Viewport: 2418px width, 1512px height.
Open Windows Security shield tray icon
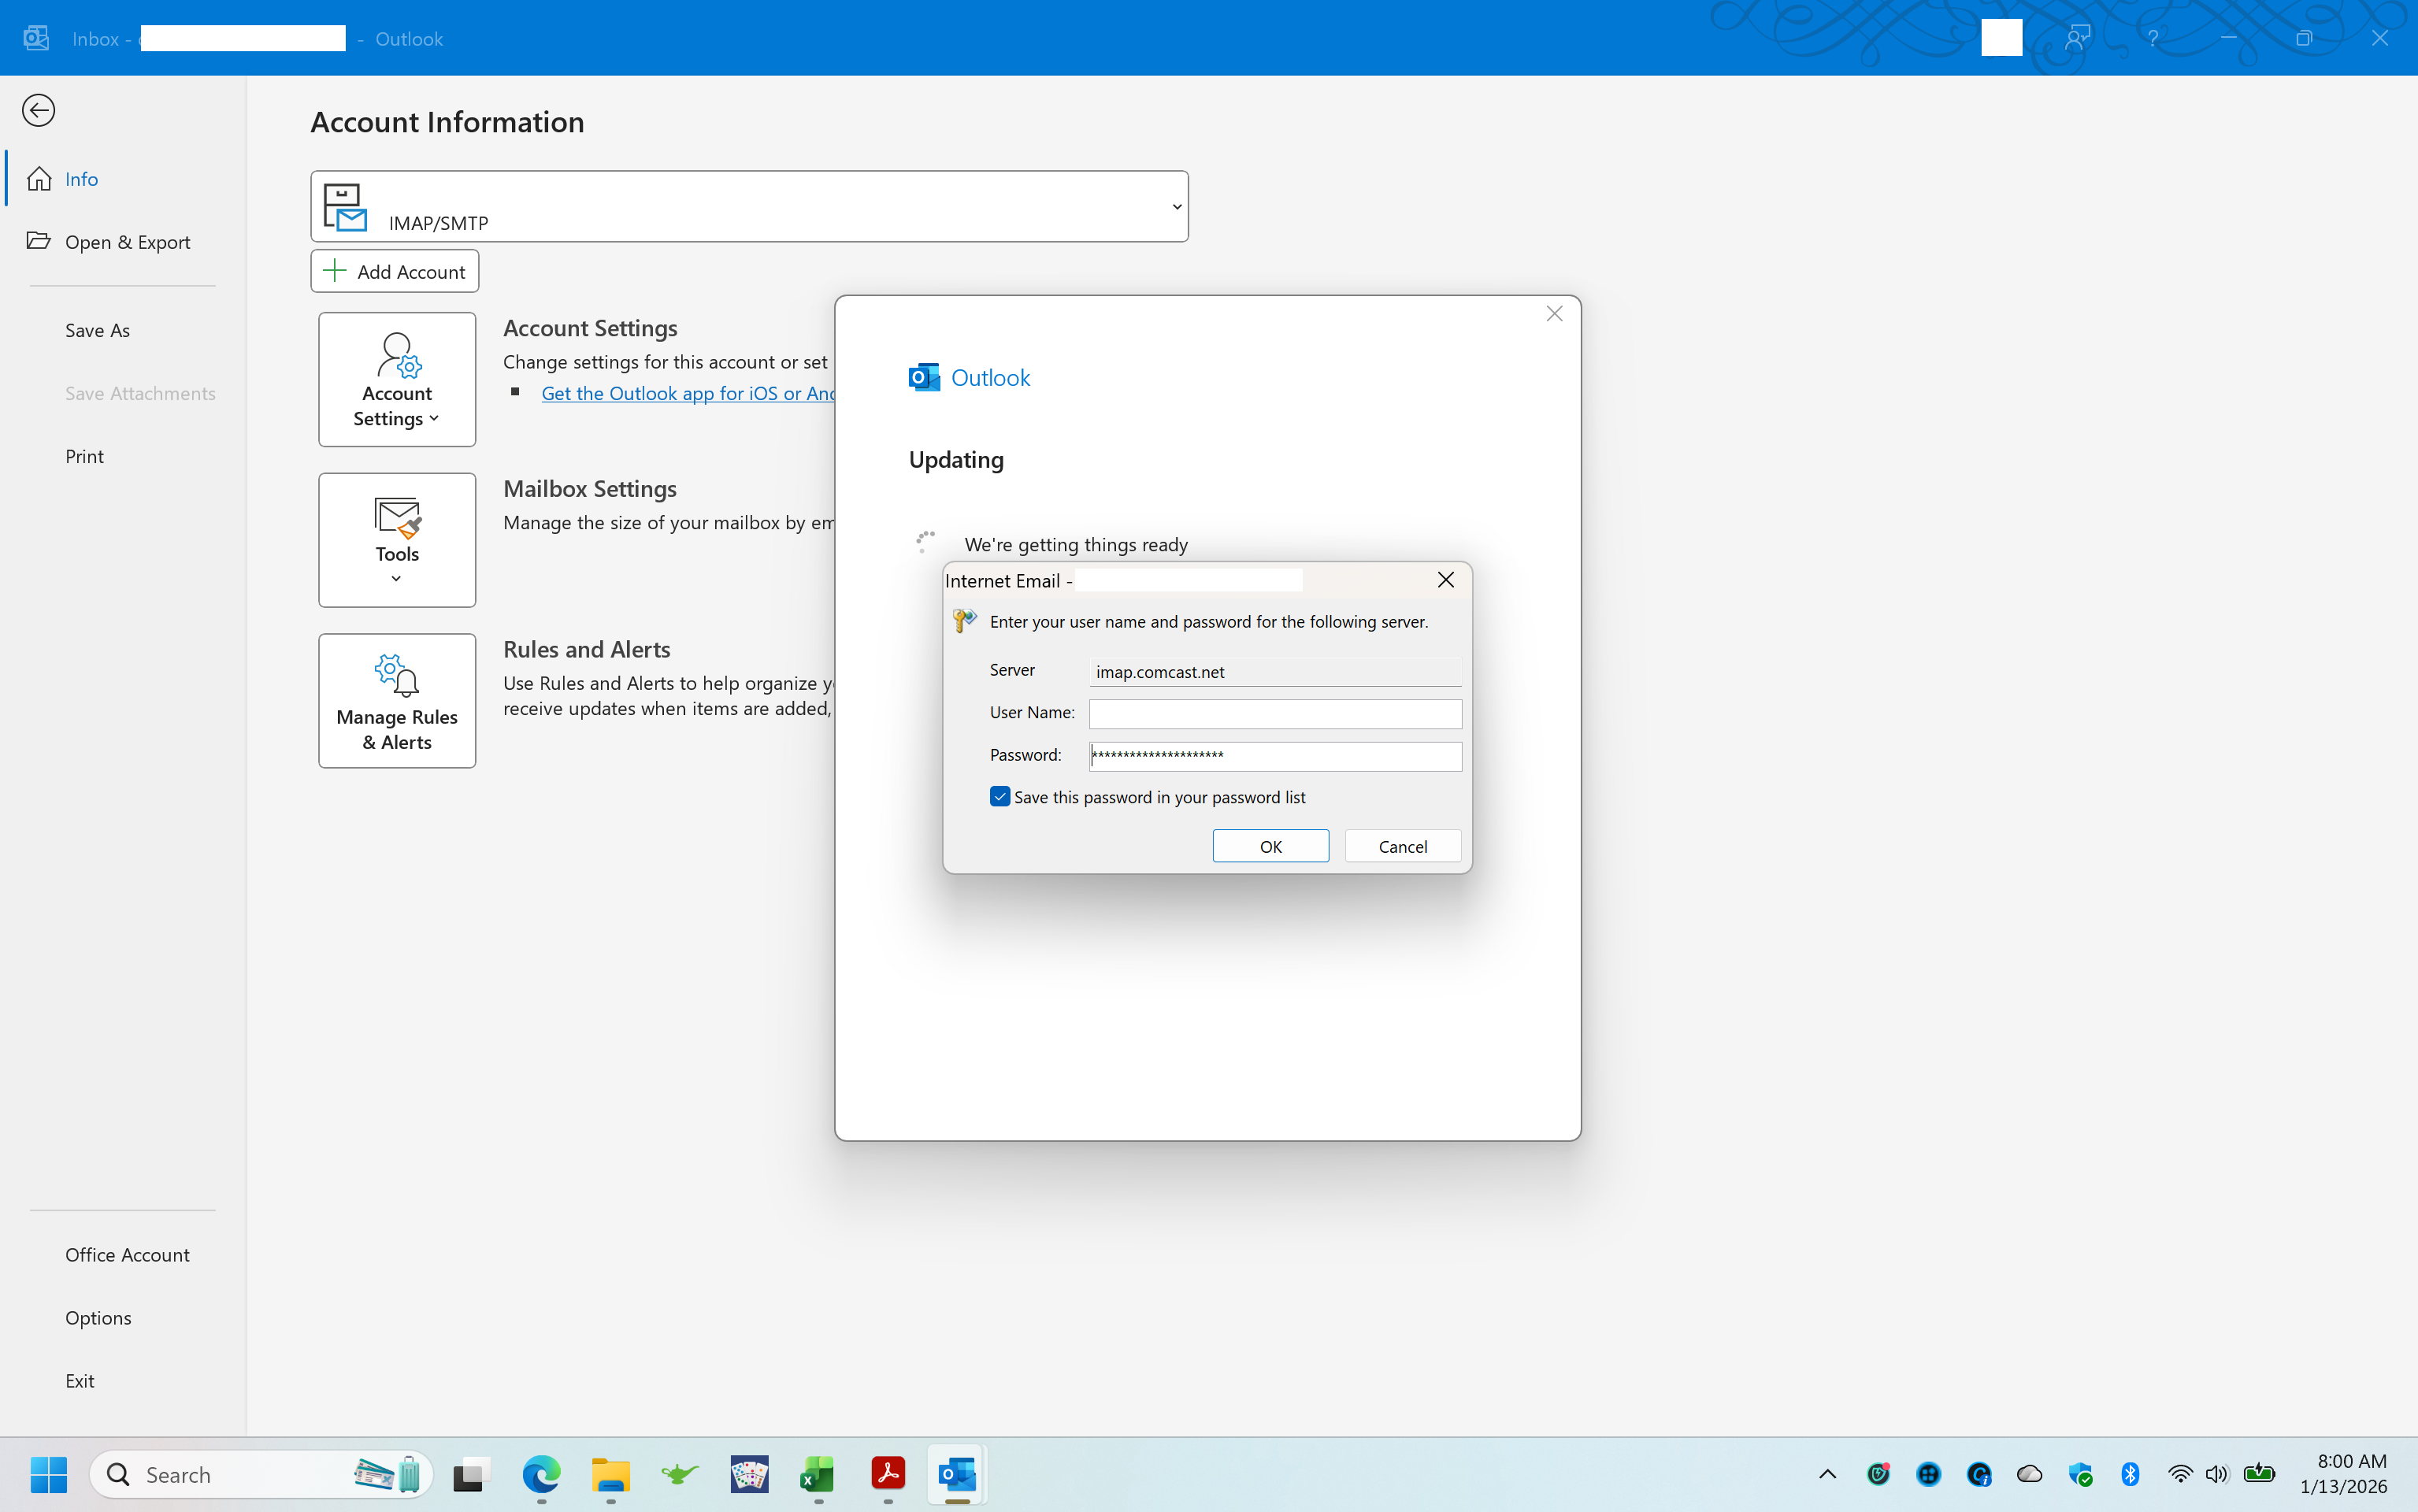[x=2080, y=1474]
